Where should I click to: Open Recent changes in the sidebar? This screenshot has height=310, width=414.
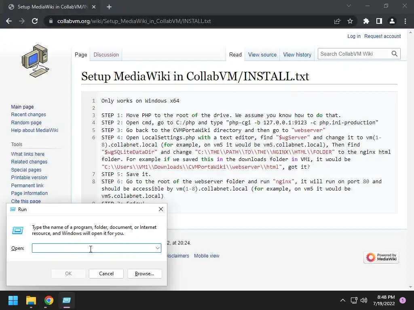(x=29, y=114)
